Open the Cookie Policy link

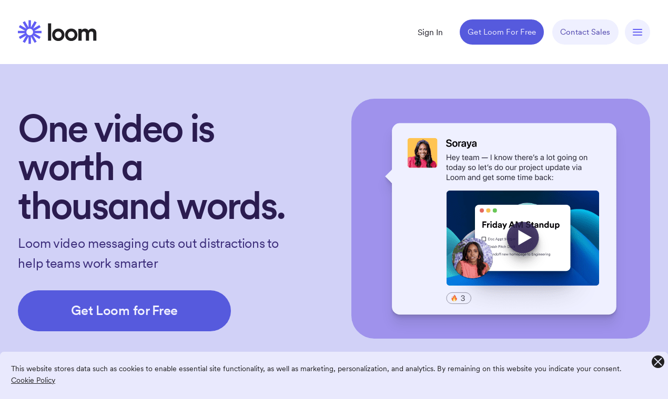33,380
